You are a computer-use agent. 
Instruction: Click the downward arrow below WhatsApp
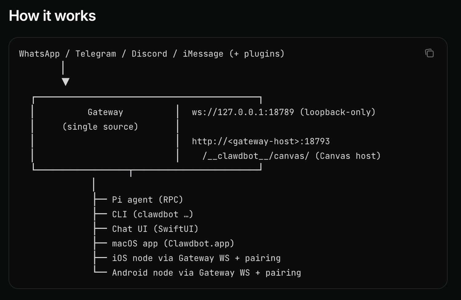[x=65, y=81]
